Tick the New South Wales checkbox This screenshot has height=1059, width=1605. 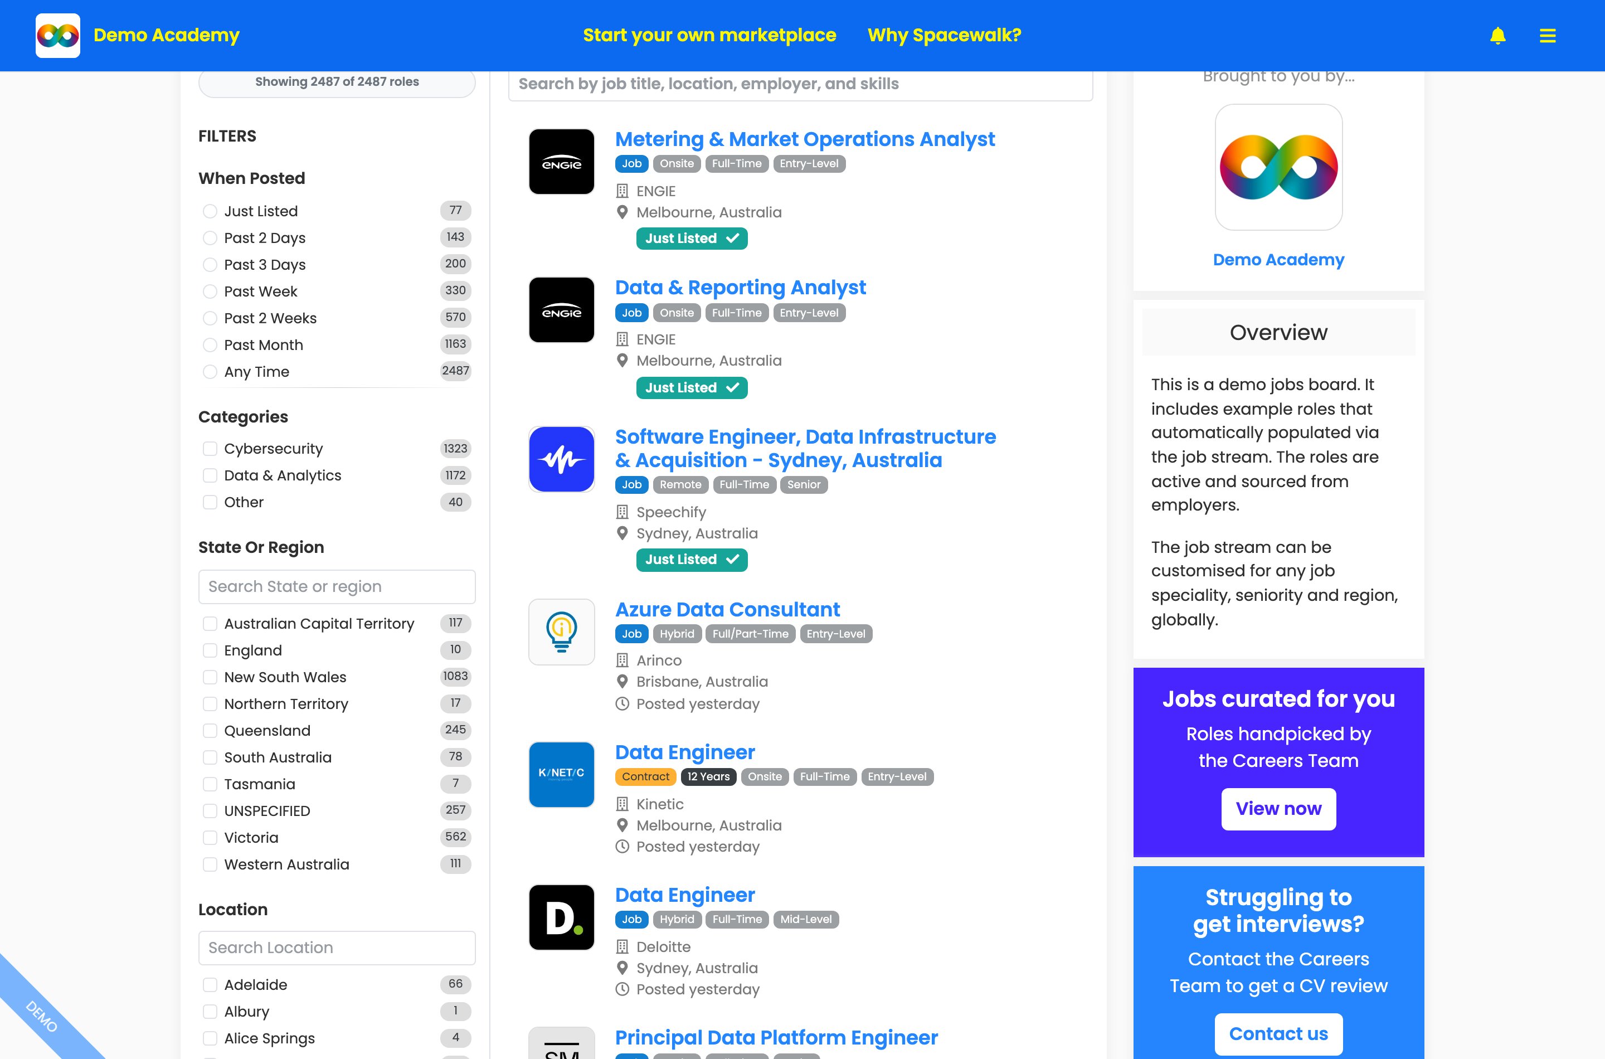(210, 677)
